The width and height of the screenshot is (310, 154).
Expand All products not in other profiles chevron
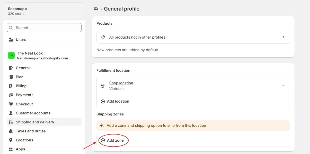point(284,37)
